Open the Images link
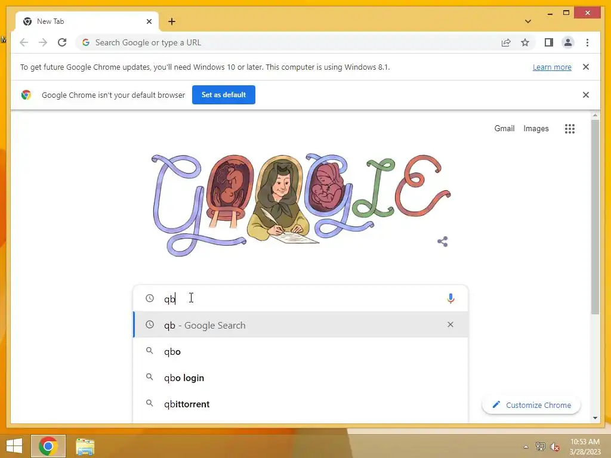This screenshot has height=458, width=611. [536, 129]
